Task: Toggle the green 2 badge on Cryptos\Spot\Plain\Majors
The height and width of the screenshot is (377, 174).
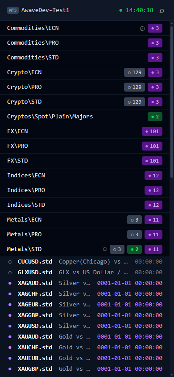Action: point(155,117)
